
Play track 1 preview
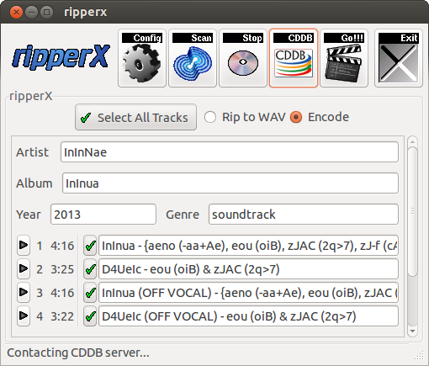point(24,246)
